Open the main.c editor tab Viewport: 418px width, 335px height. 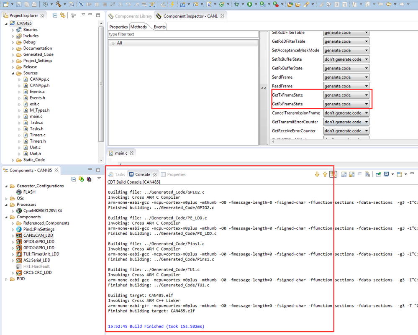(x=121, y=153)
